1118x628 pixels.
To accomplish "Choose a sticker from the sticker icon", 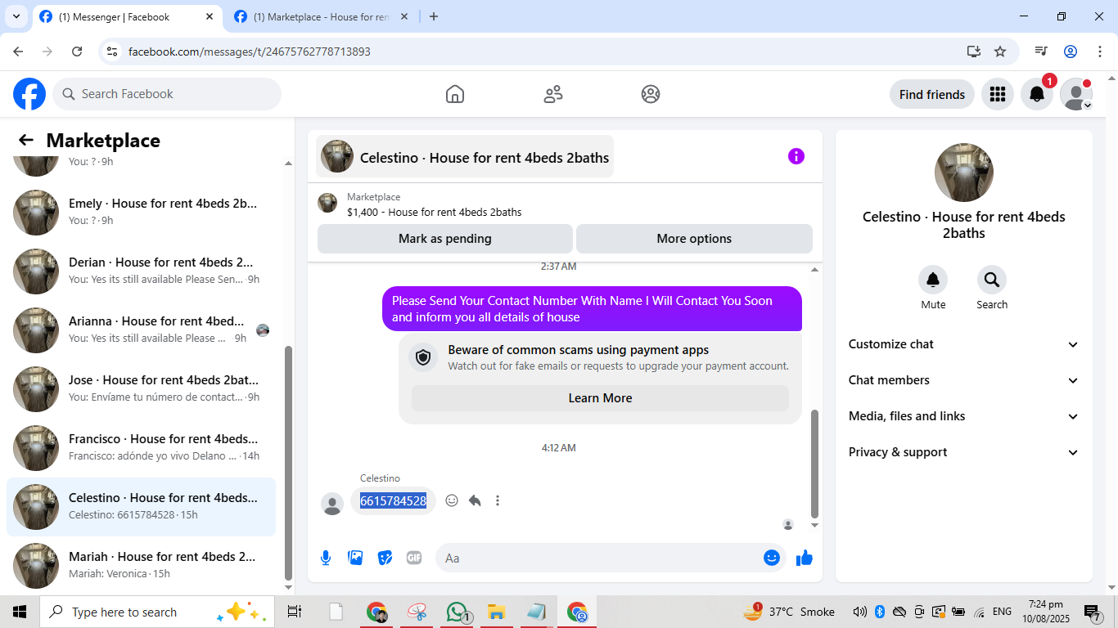I will [x=385, y=558].
